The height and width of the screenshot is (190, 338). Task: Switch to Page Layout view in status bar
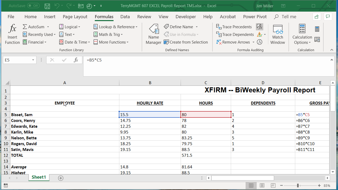tap(262, 186)
